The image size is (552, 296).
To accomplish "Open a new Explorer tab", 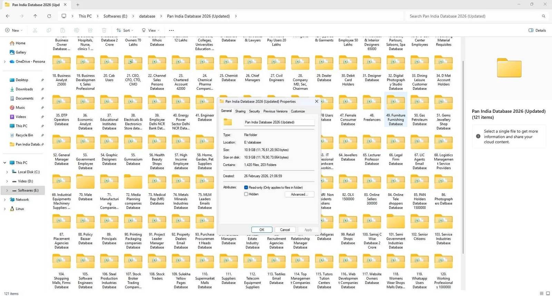I will point(78,5).
